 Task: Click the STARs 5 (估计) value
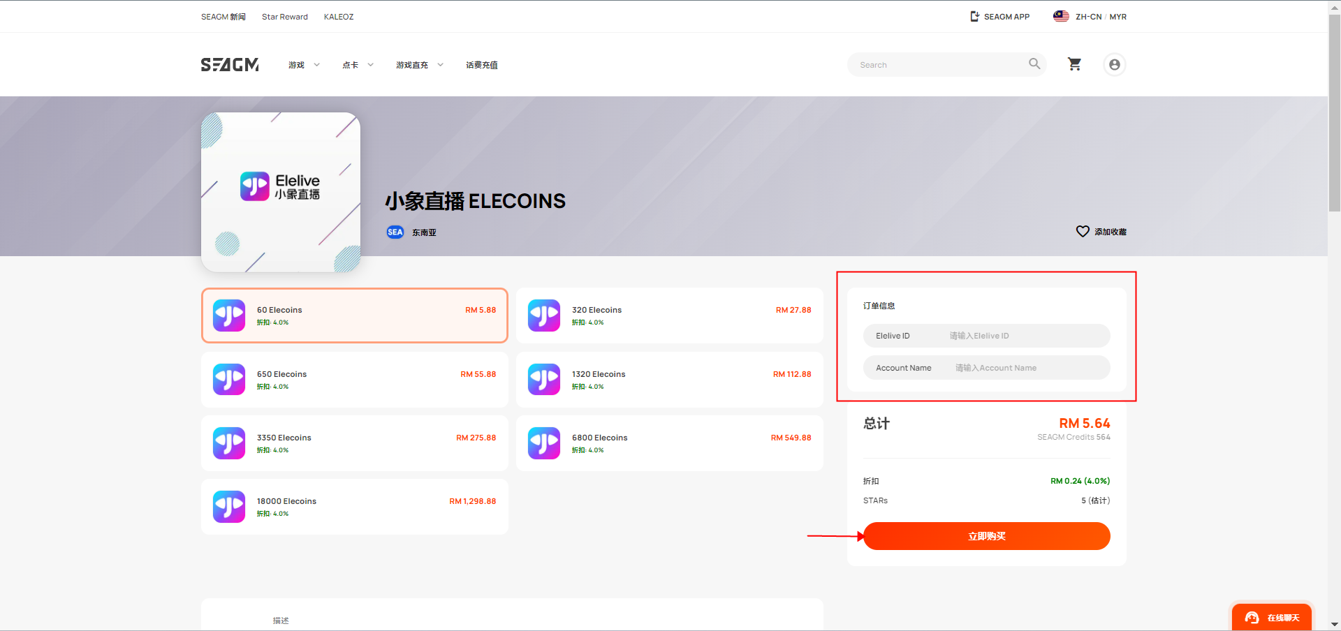pos(1095,500)
